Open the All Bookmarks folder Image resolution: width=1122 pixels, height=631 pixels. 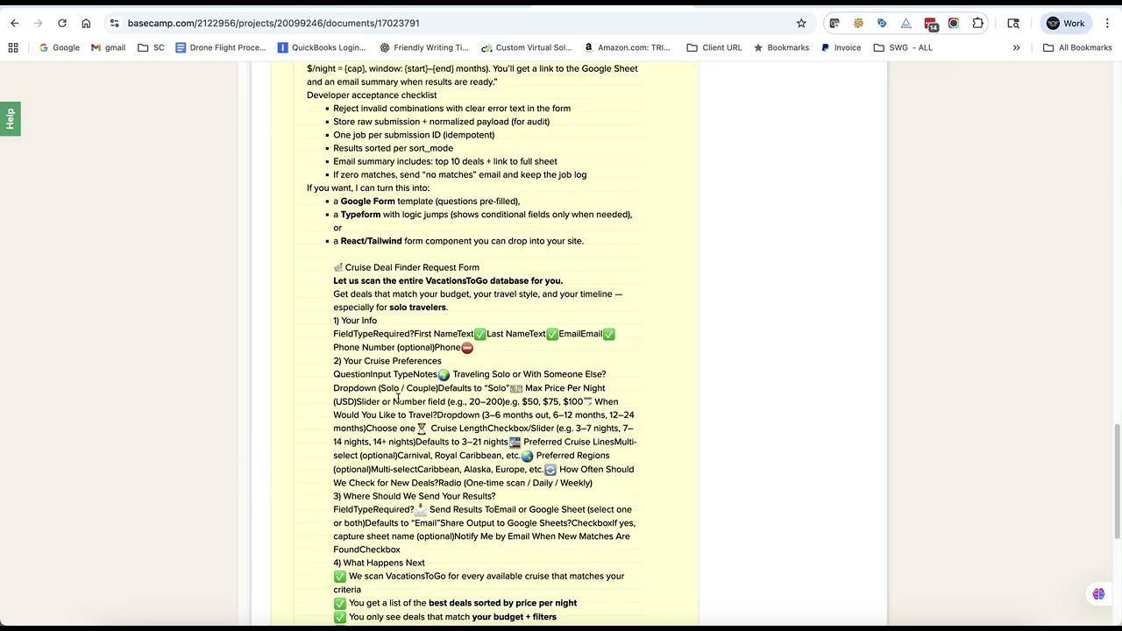[1077, 47]
